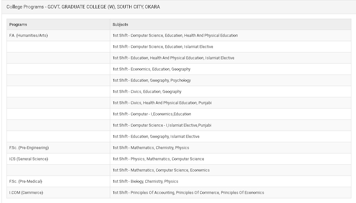Select the F.Sc. (Pre-Medical) program cell
Image resolution: width=356 pixels, height=203 pixels.
tap(59, 181)
